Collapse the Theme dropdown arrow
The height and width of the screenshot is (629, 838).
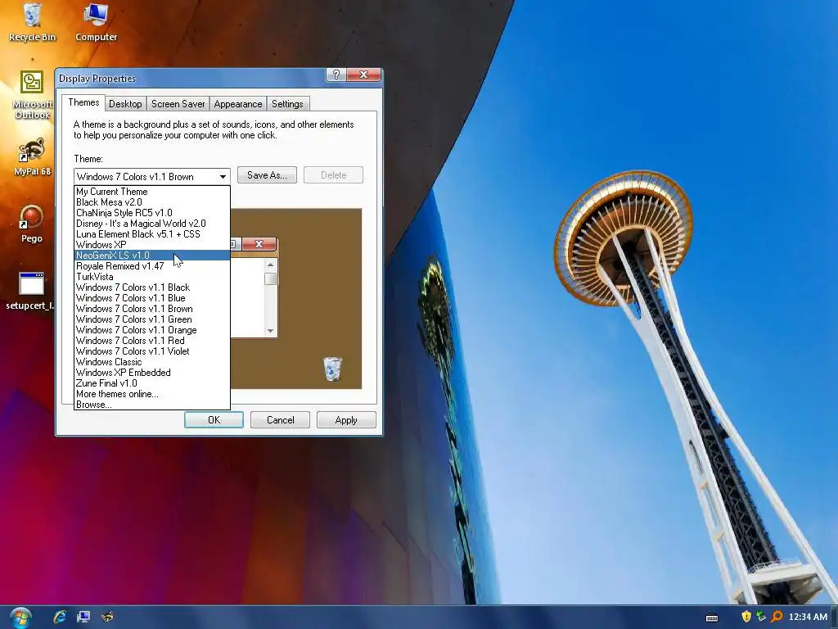click(223, 177)
